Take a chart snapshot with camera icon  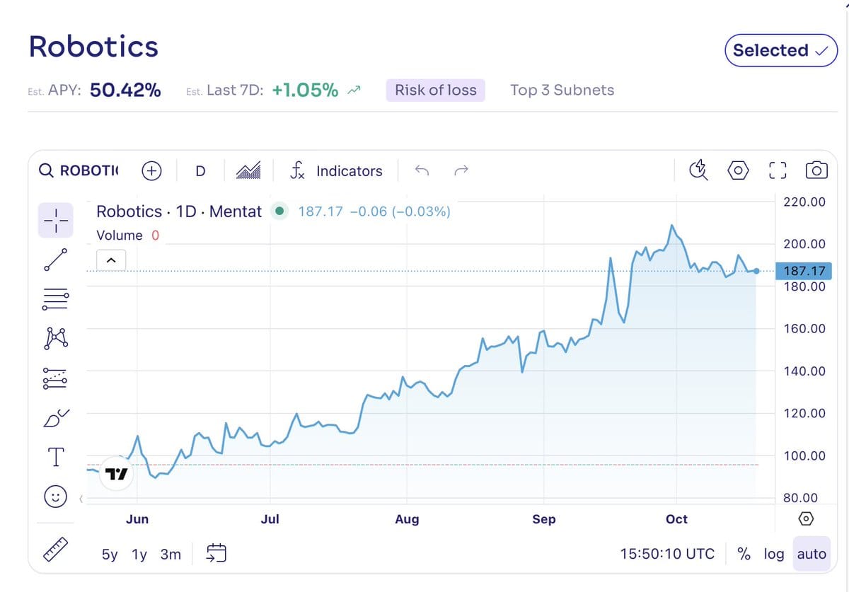click(816, 170)
